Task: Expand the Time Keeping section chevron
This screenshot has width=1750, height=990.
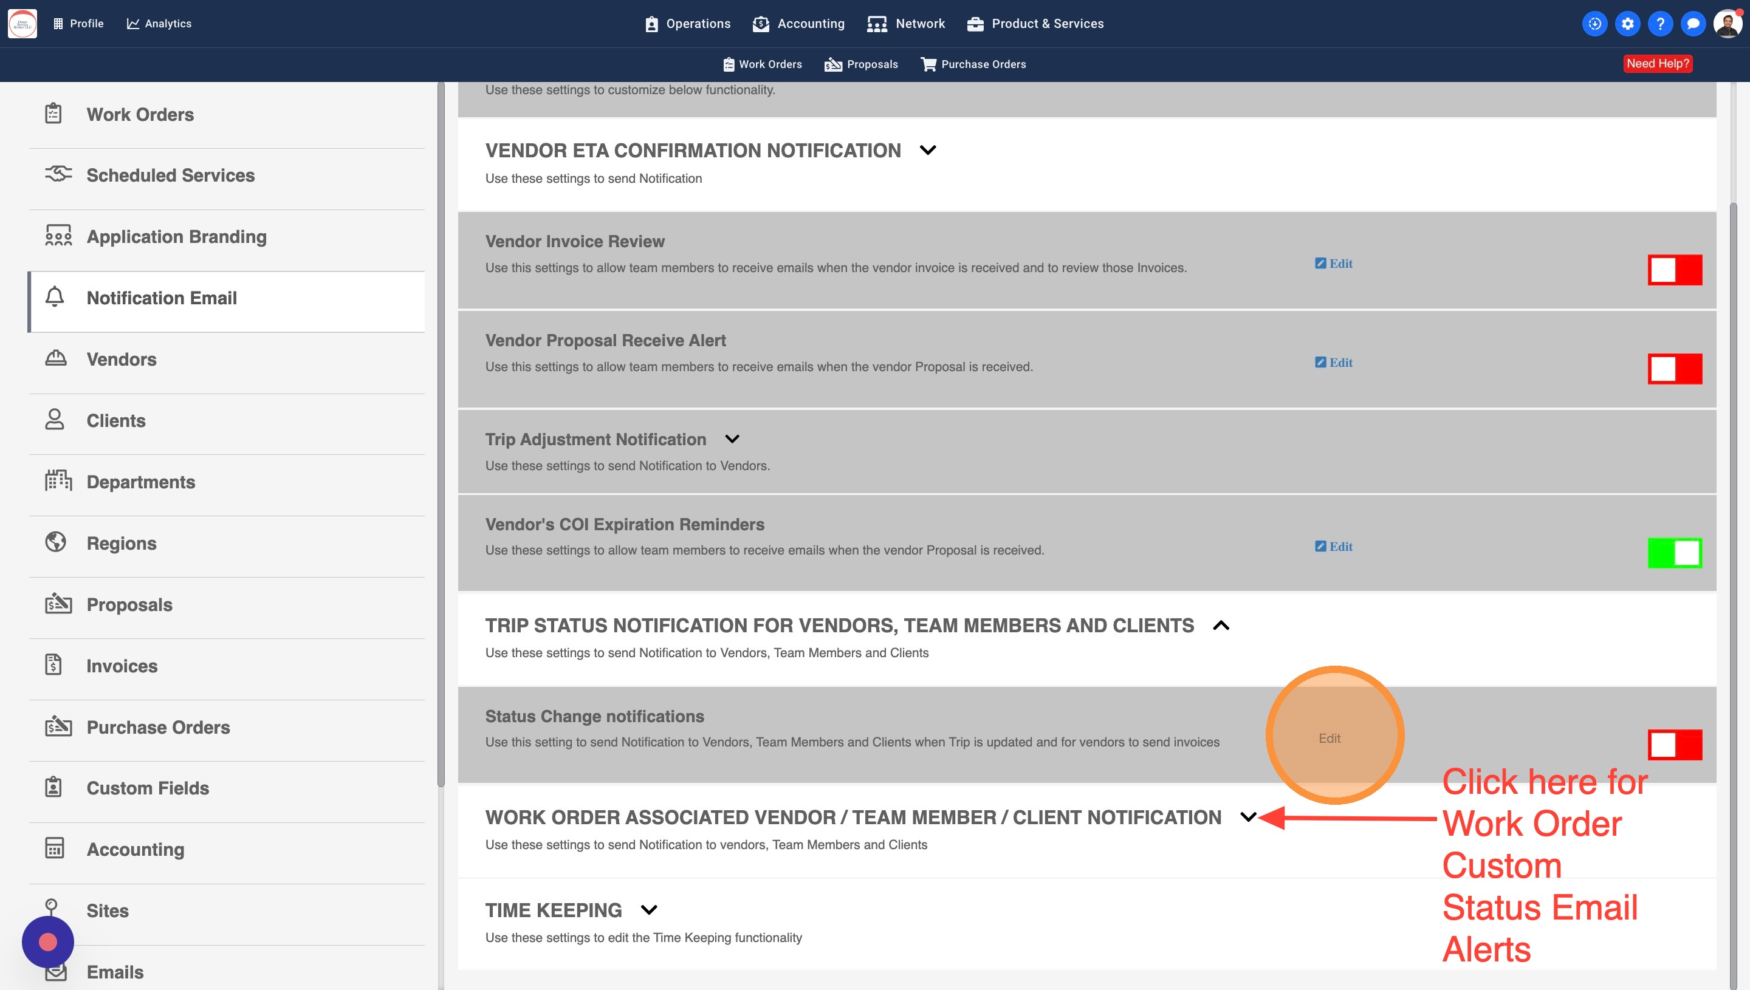Action: [x=649, y=910]
